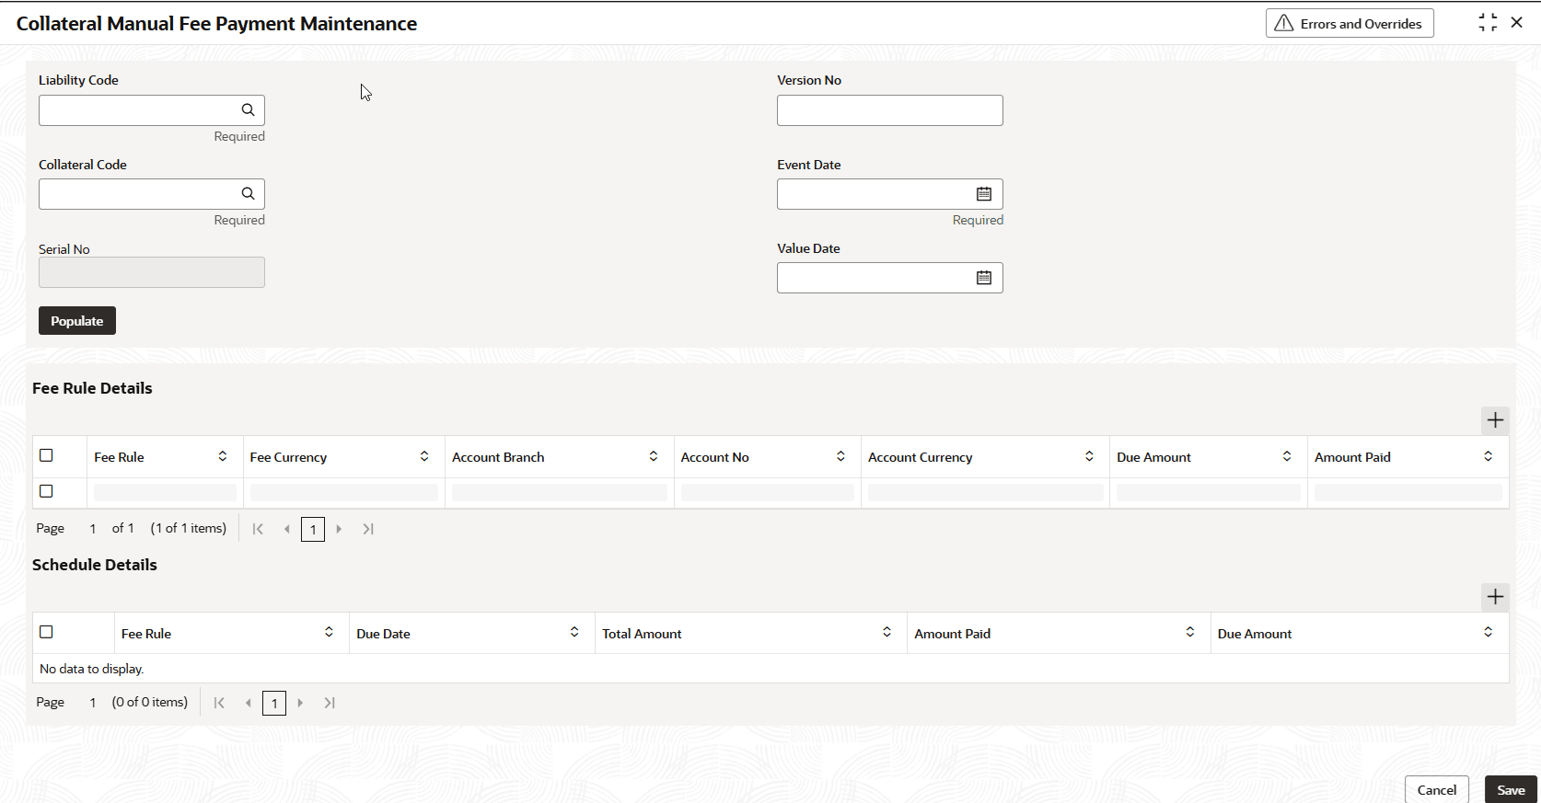Open Liability Code search lookup

(x=248, y=110)
